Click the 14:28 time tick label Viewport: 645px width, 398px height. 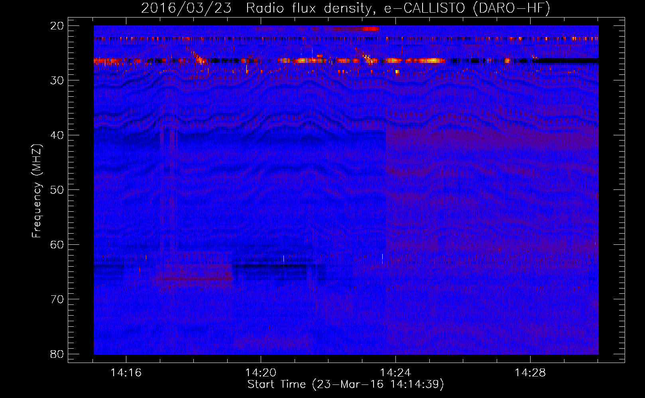[530, 373]
